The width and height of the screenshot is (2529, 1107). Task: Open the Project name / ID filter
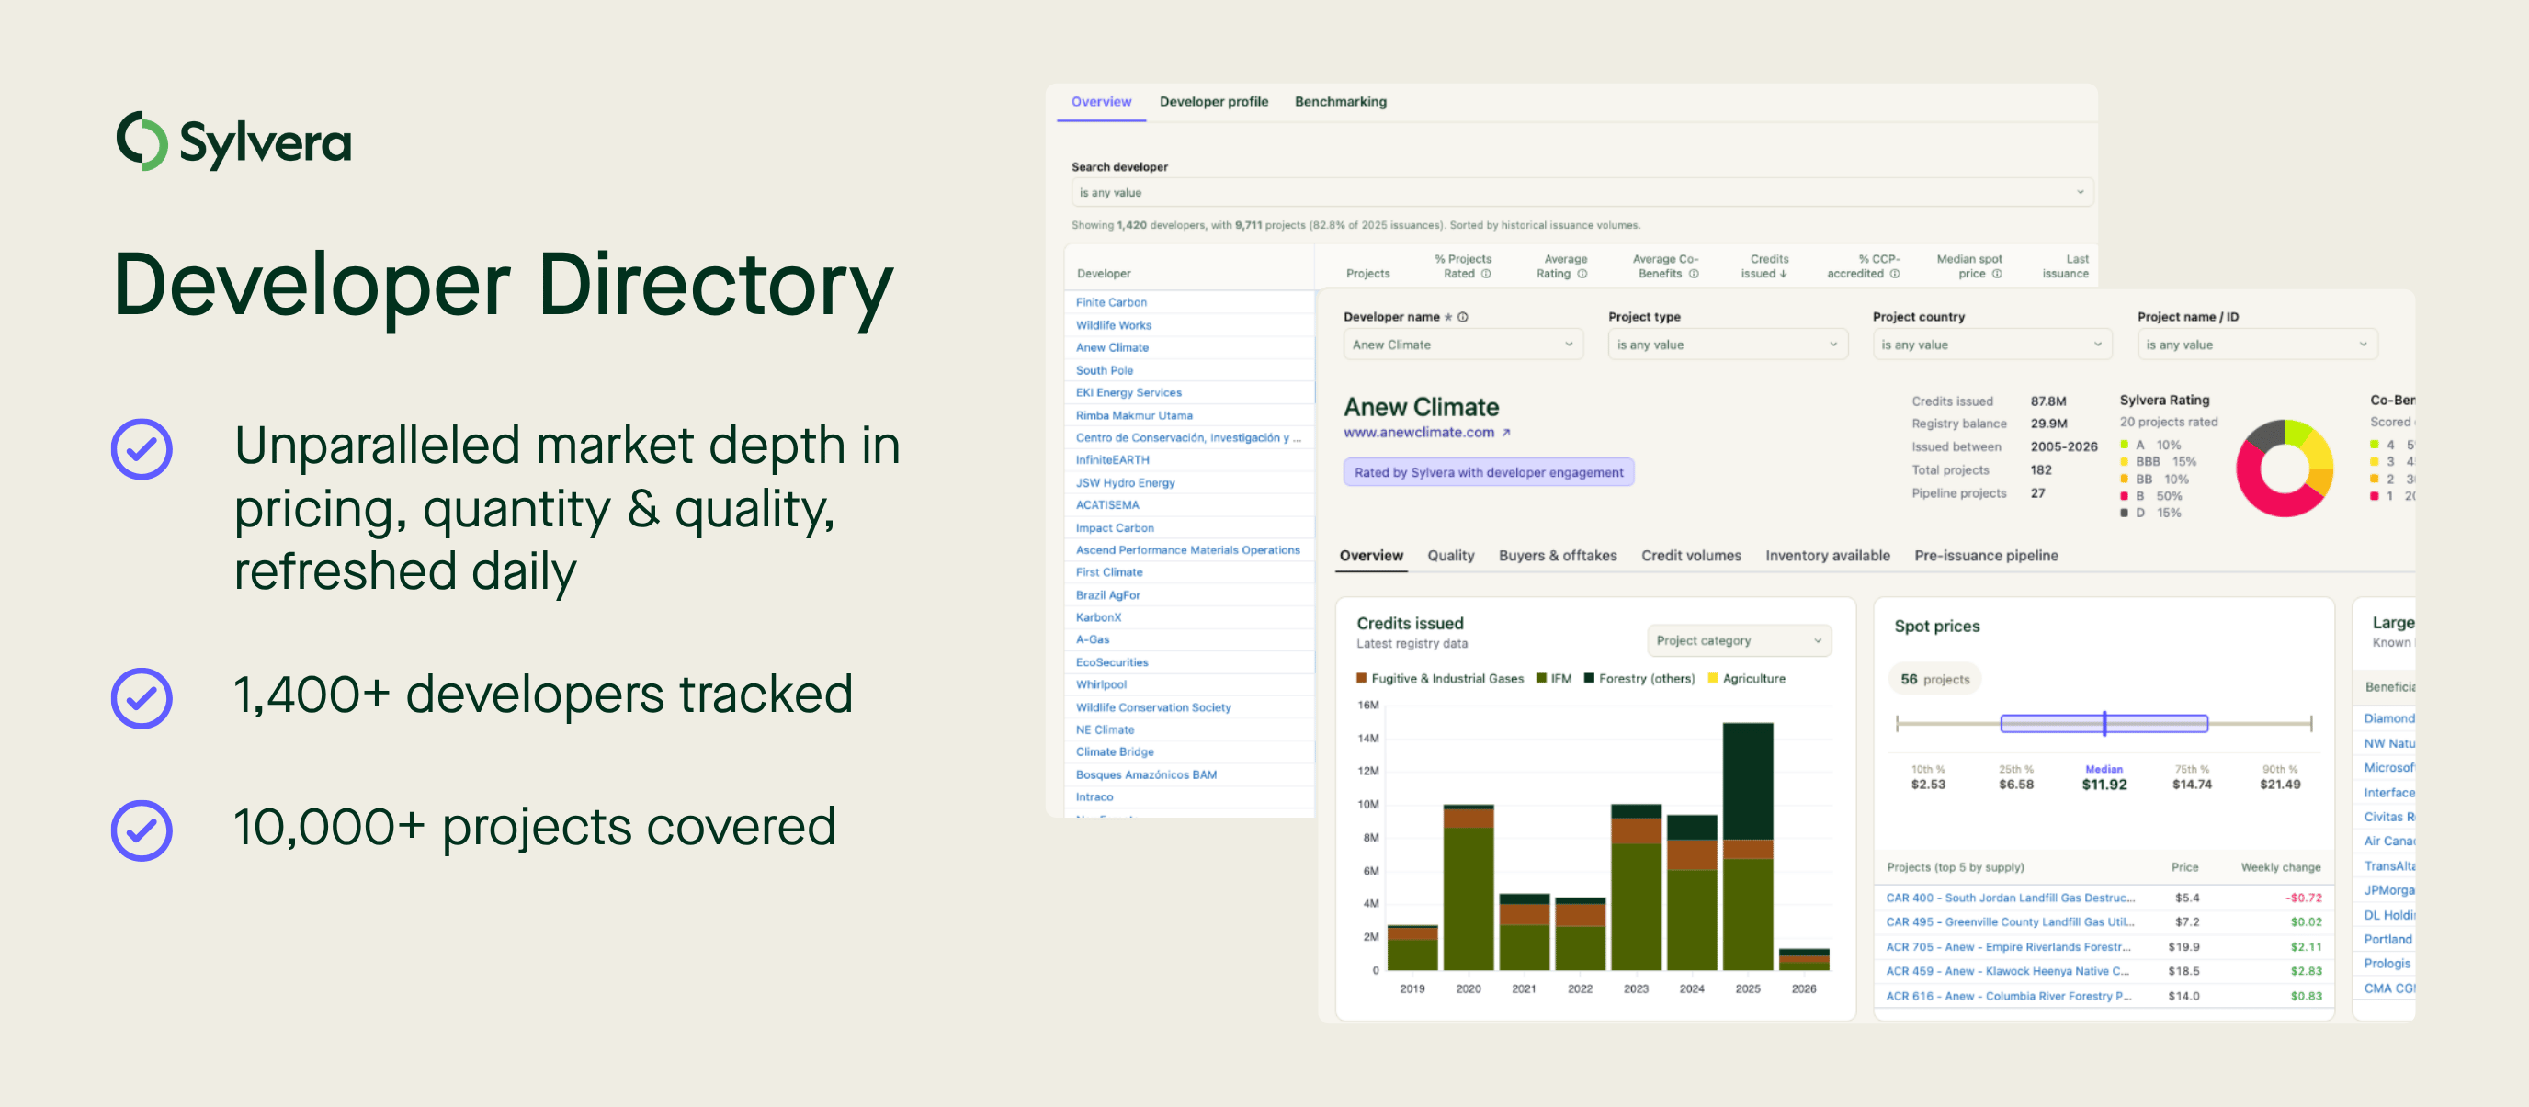point(2257,345)
